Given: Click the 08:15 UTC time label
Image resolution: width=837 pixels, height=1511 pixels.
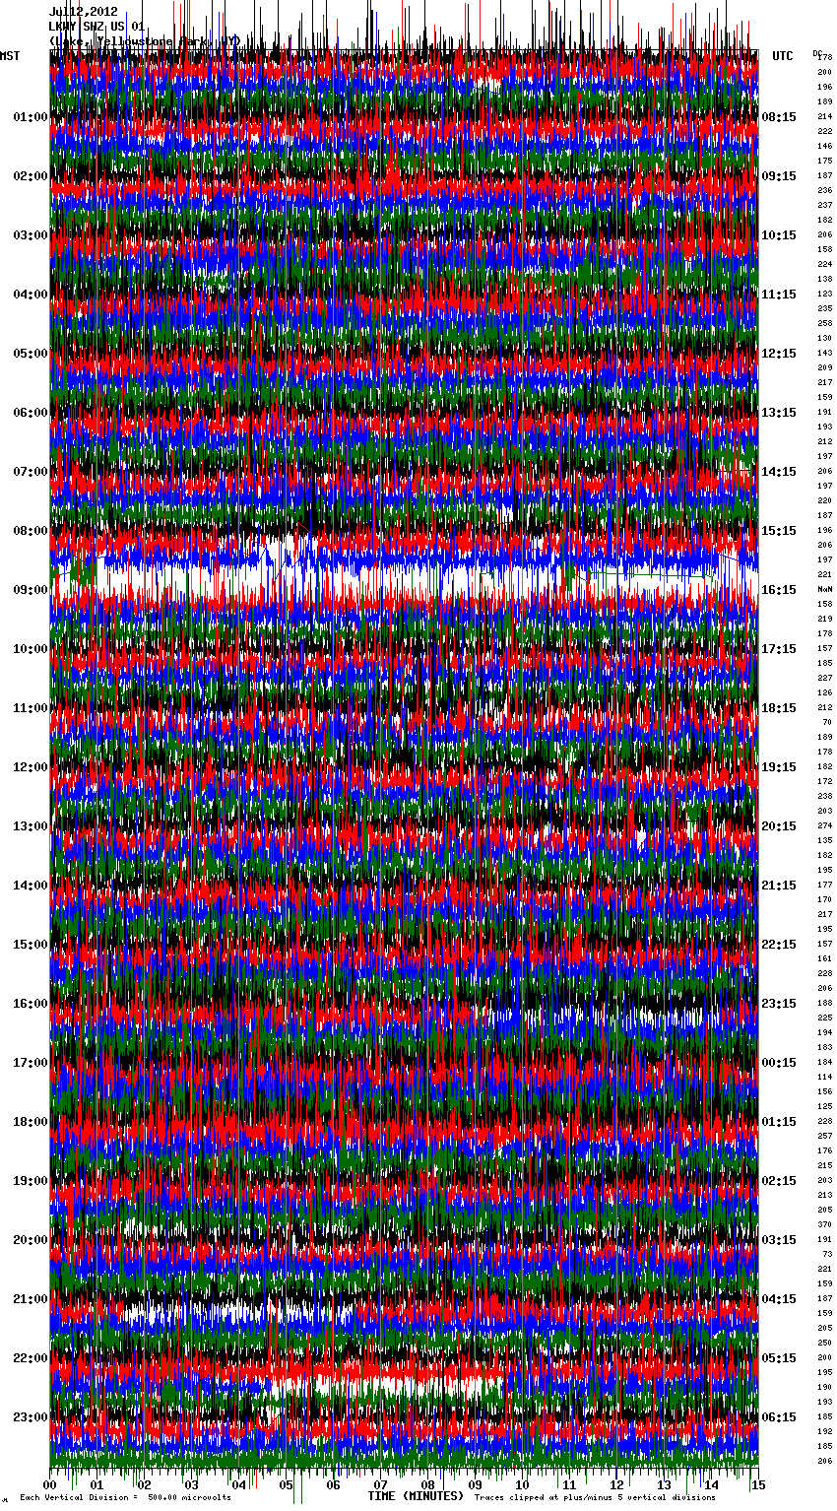Looking at the screenshot, I should pyautogui.click(x=779, y=117).
